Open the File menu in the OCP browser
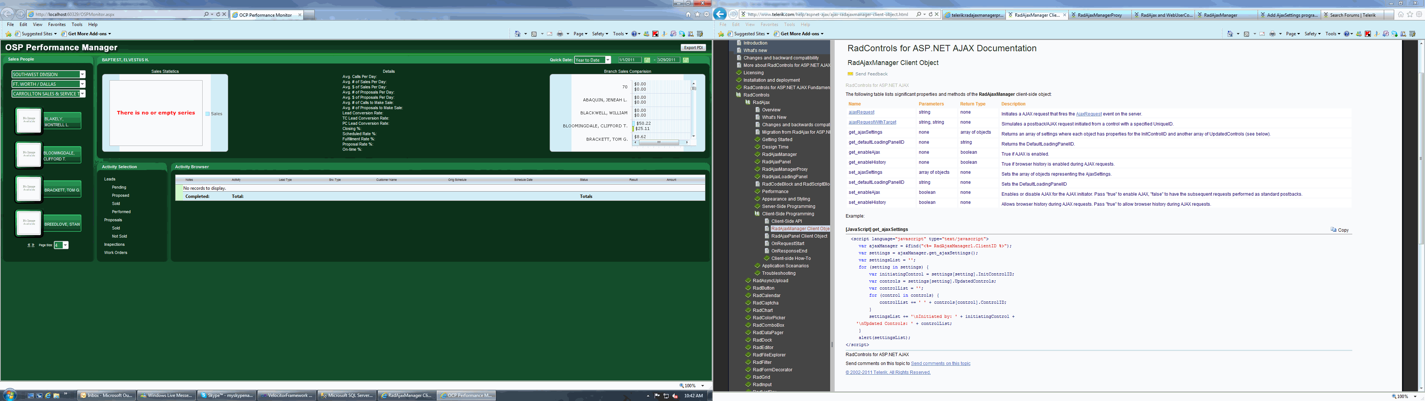Screen dimensions: 1425x401 pos(10,25)
